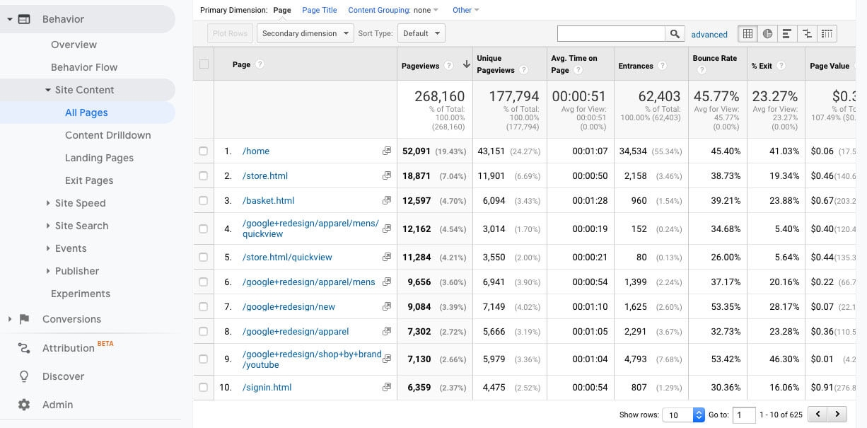Viewport: 867px width, 428px height.
Task: Expand the Site Search section
Action: tap(48, 226)
